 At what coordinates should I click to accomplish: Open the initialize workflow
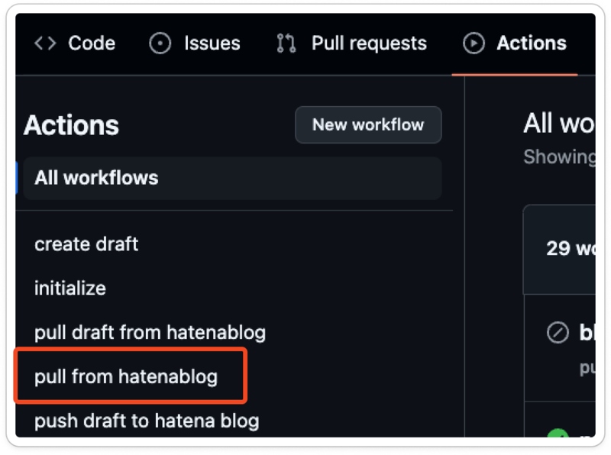(70, 289)
